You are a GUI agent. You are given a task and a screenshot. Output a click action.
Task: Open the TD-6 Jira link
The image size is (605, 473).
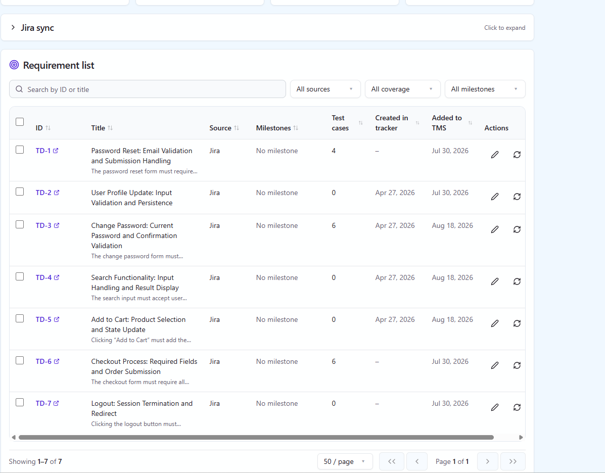pyautogui.click(x=48, y=361)
